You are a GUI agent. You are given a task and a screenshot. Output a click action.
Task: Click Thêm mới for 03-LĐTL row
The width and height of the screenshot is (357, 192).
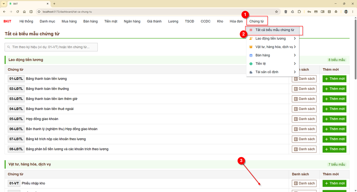tap(334, 99)
